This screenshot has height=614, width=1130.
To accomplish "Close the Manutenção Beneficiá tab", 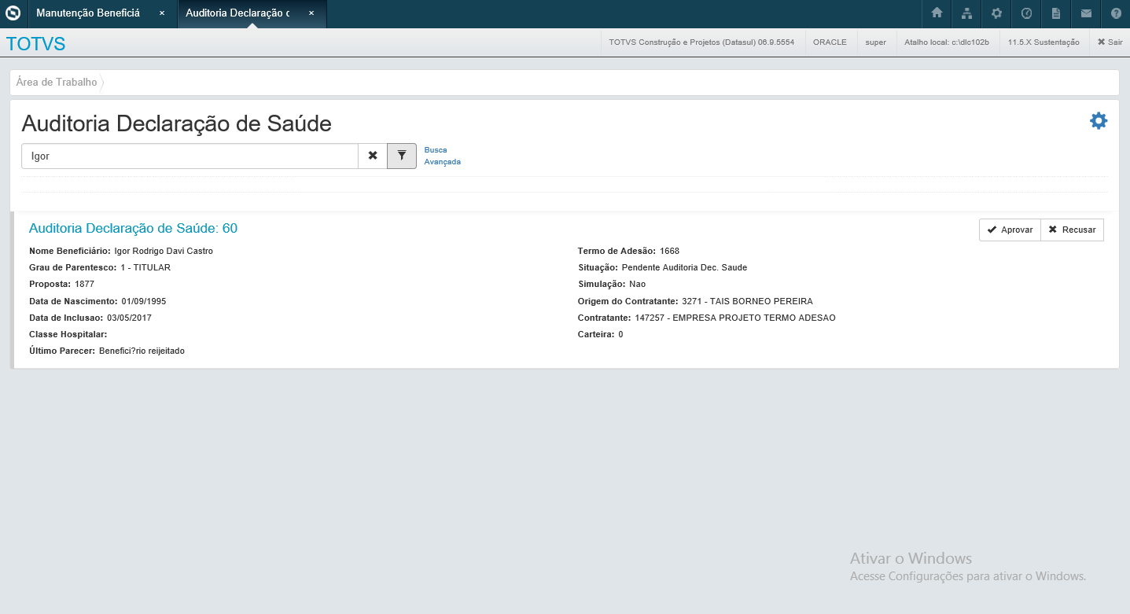I will 161,13.
